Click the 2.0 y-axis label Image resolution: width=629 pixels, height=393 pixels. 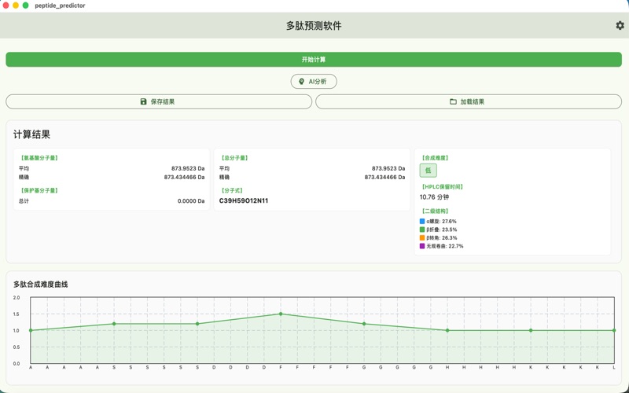tap(17, 298)
